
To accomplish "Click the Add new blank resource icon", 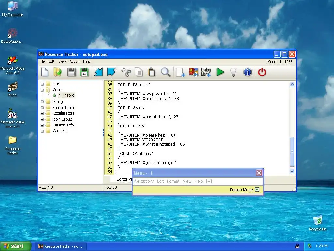I will click(180, 72).
